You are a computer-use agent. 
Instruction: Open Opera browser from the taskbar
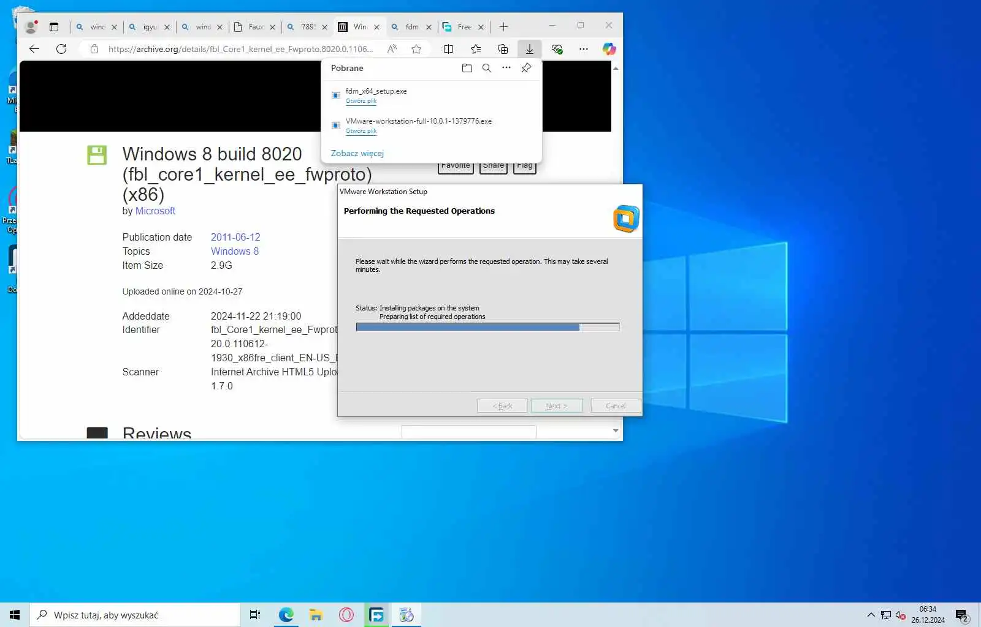pyautogui.click(x=346, y=615)
